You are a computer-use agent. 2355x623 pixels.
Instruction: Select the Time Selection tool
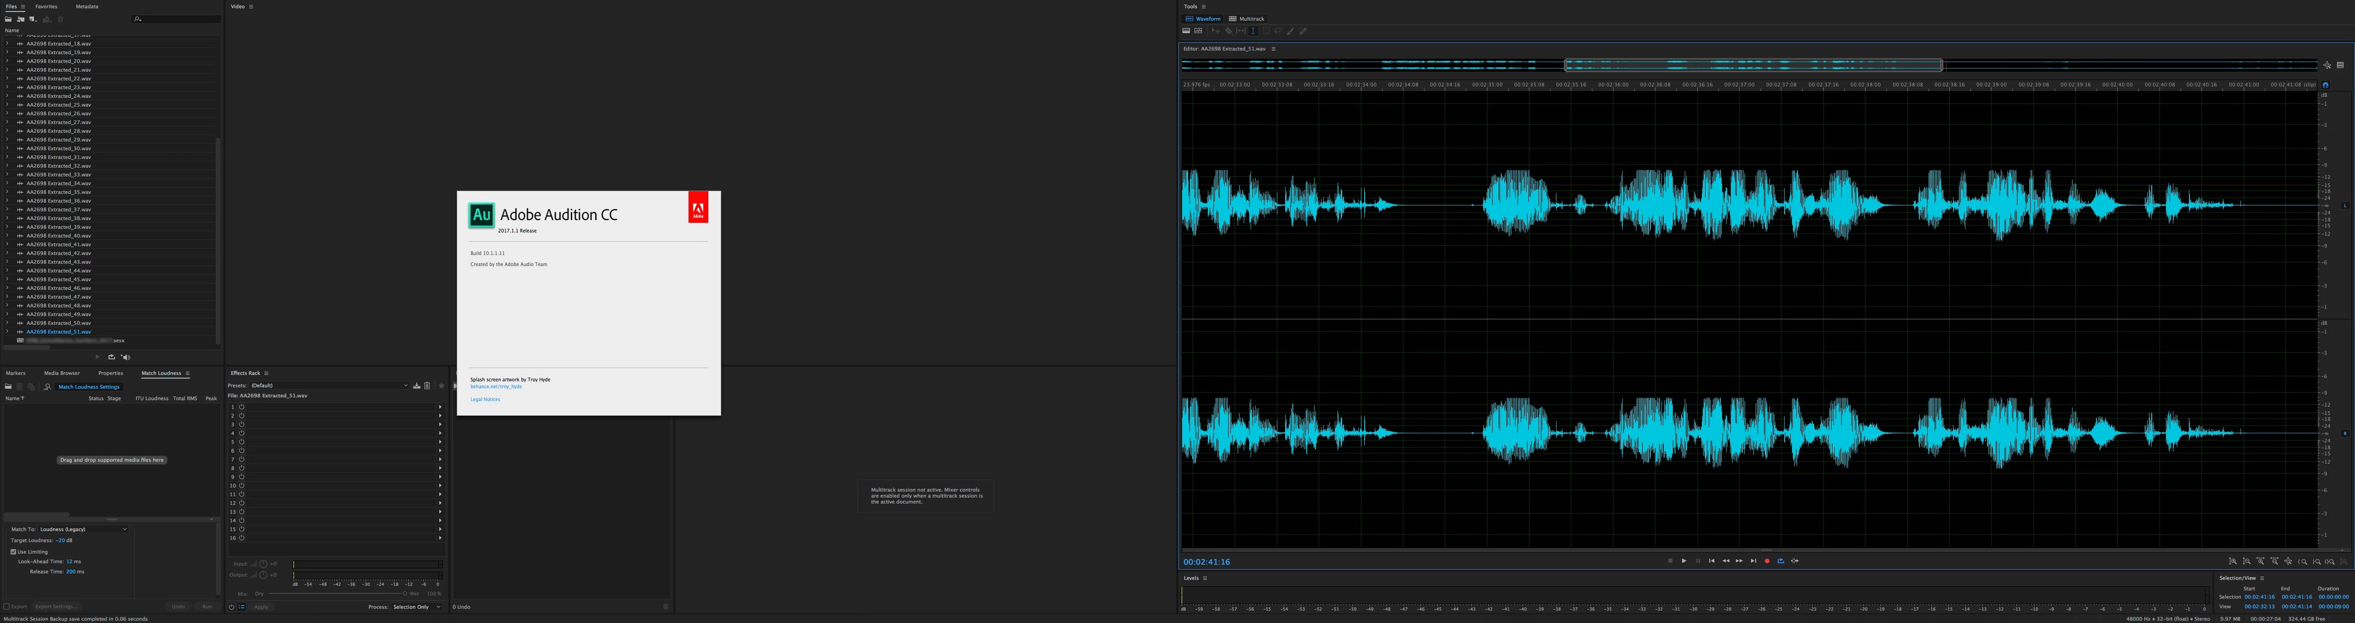point(1253,31)
